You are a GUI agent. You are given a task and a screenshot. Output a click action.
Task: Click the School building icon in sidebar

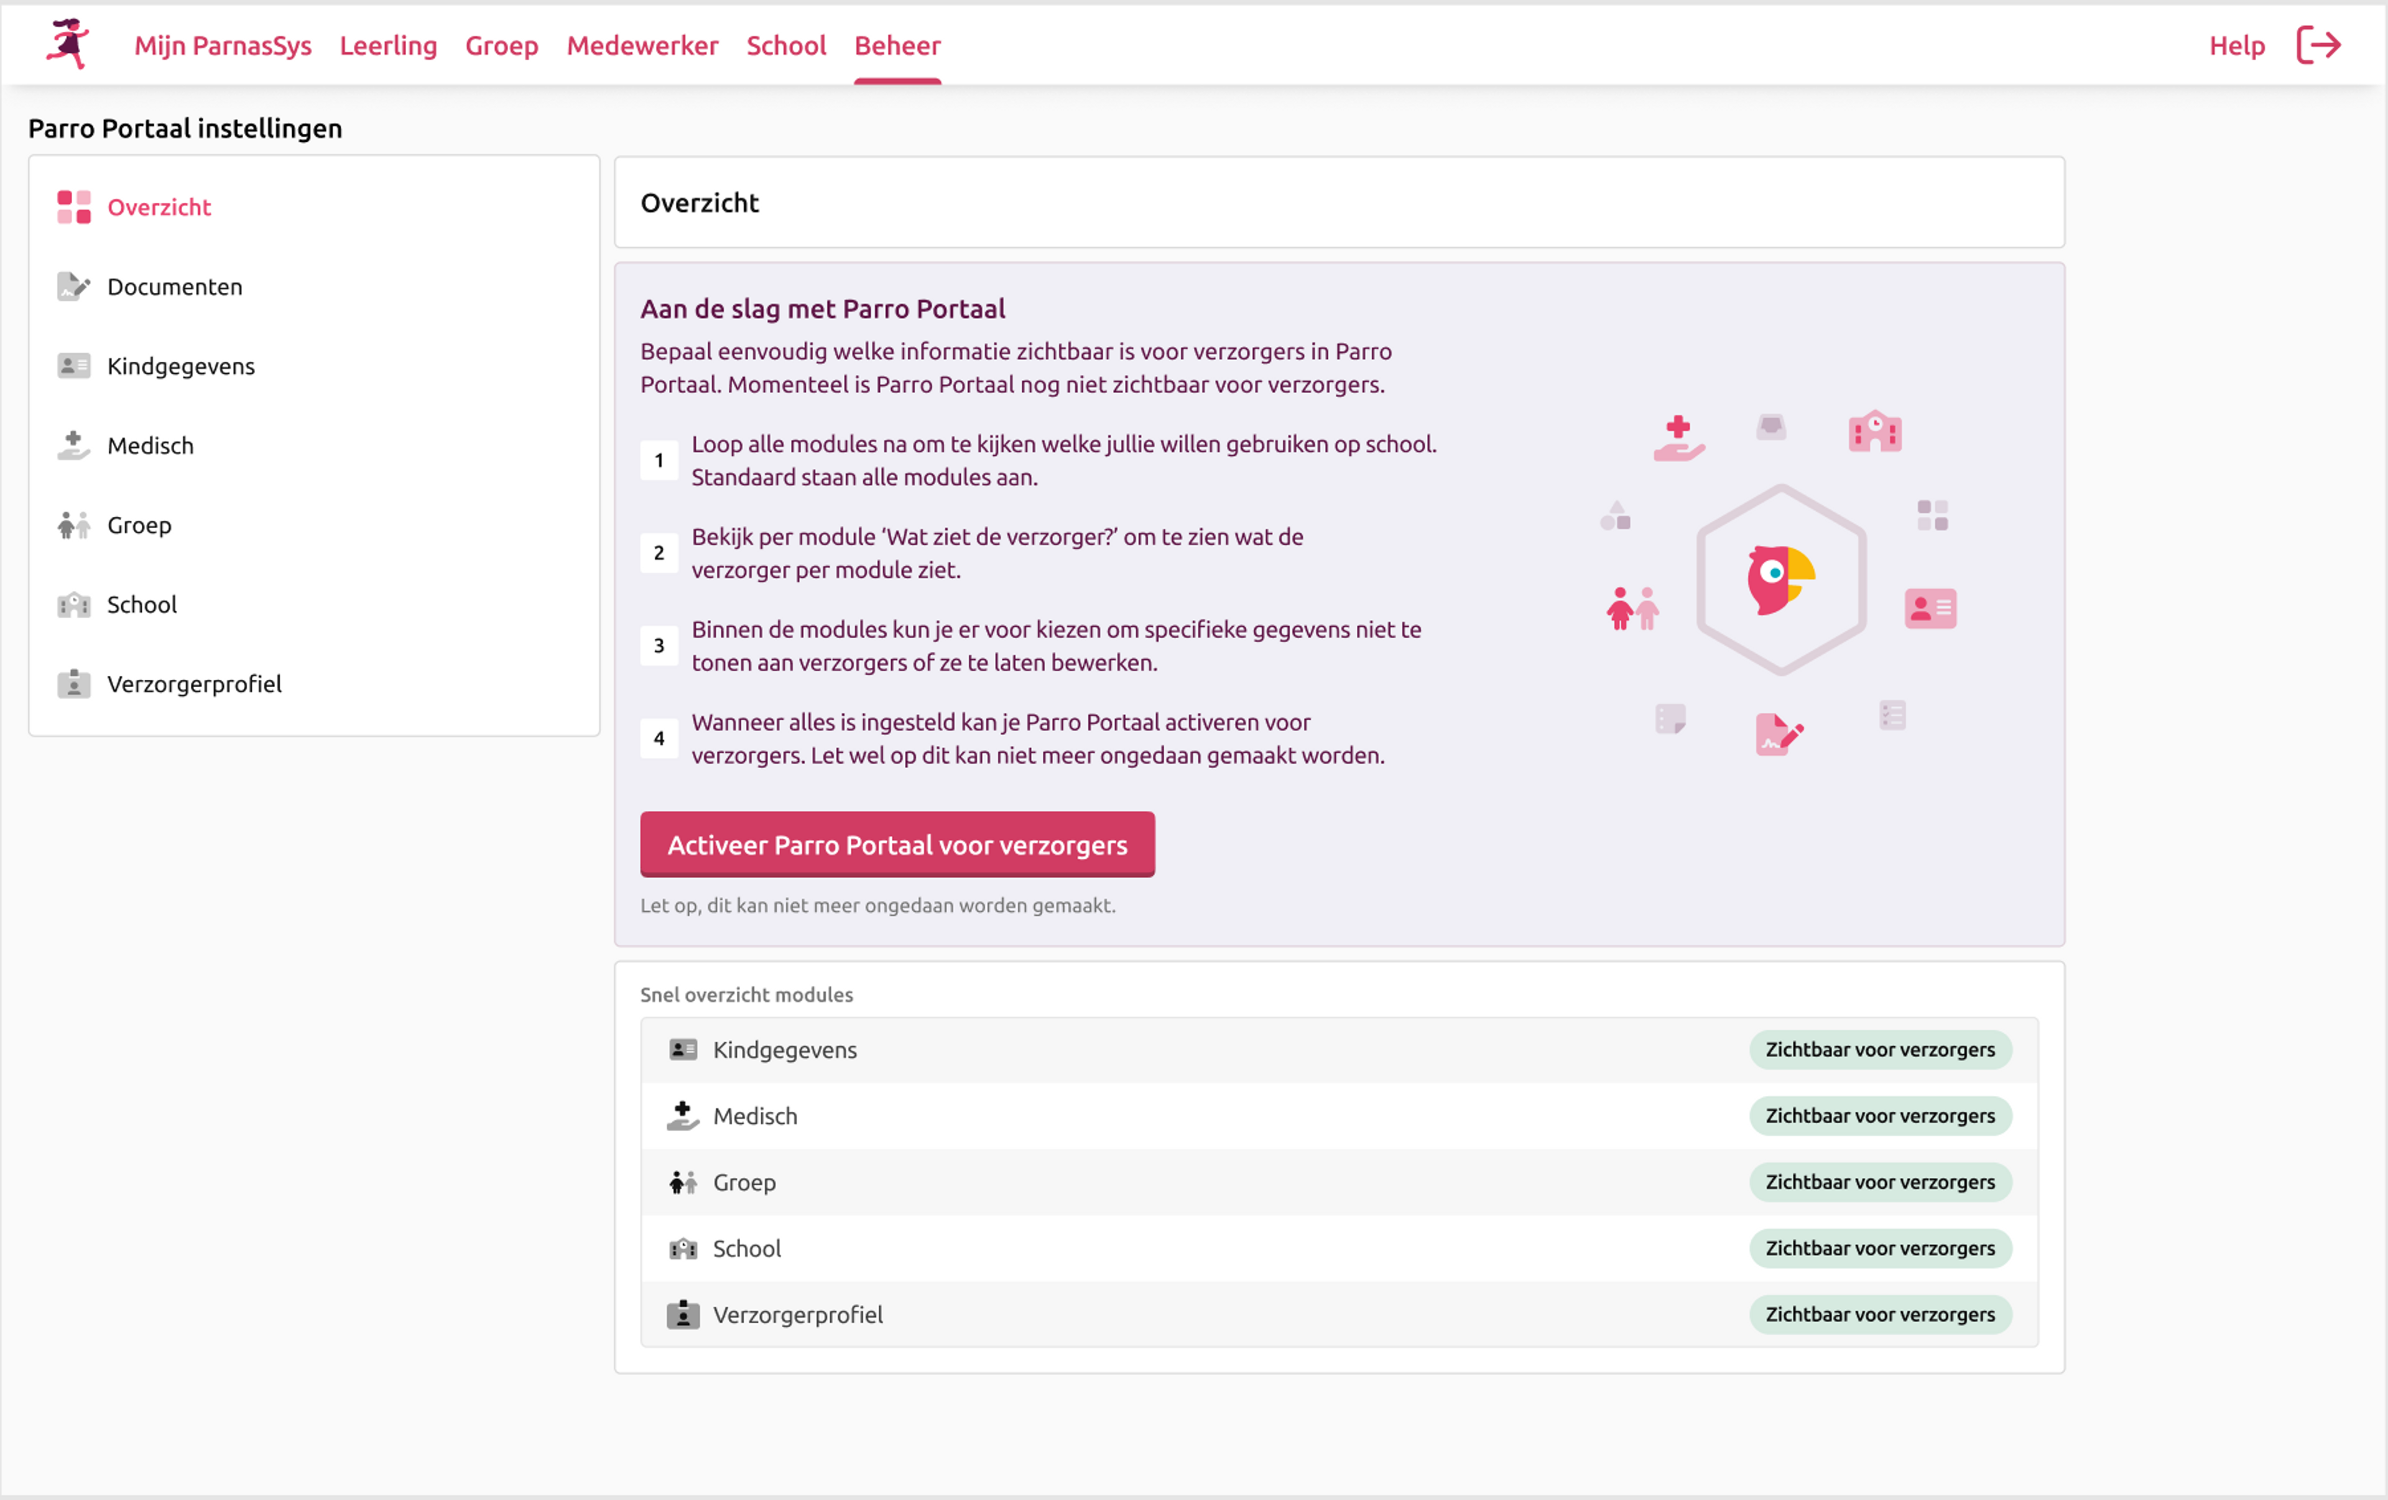(x=73, y=604)
